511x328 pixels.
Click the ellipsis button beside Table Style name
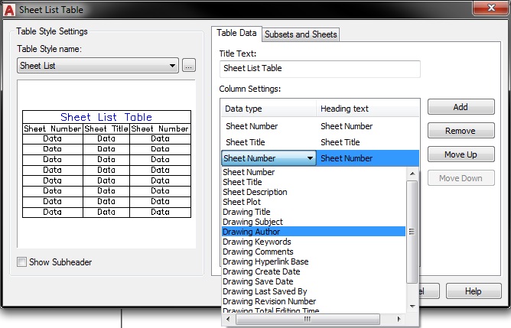(189, 66)
